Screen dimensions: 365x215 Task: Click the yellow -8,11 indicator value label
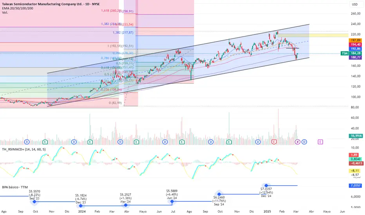point(354,170)
